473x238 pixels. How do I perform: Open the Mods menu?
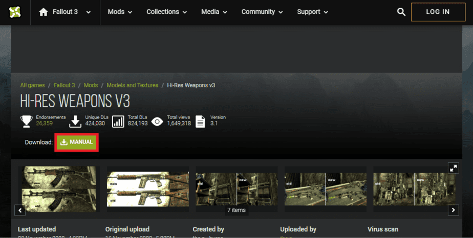[120, 12]
